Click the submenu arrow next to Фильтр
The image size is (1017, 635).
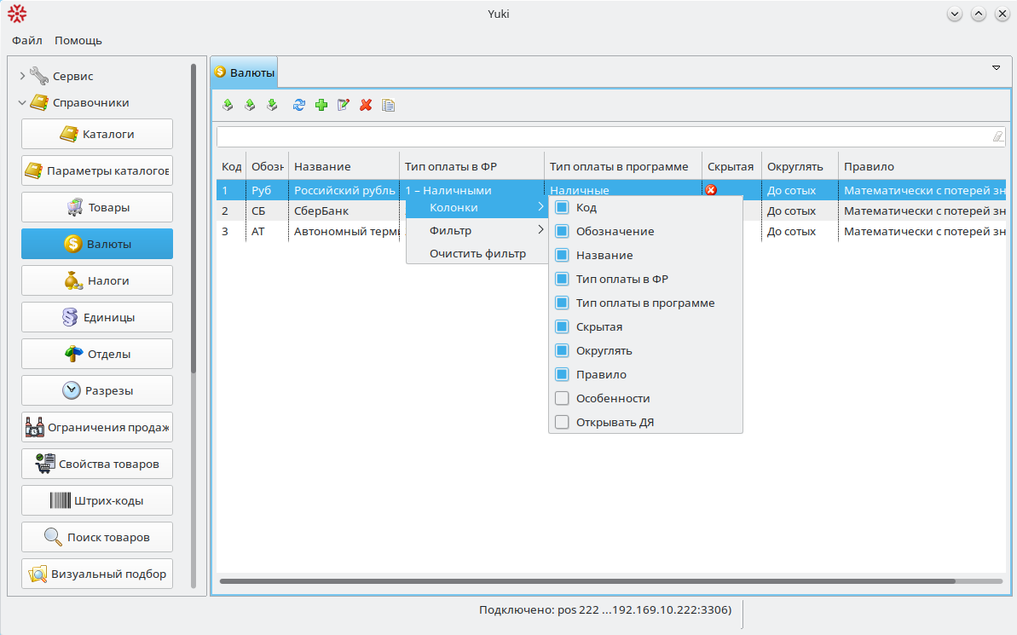click(x=540, y=229)
